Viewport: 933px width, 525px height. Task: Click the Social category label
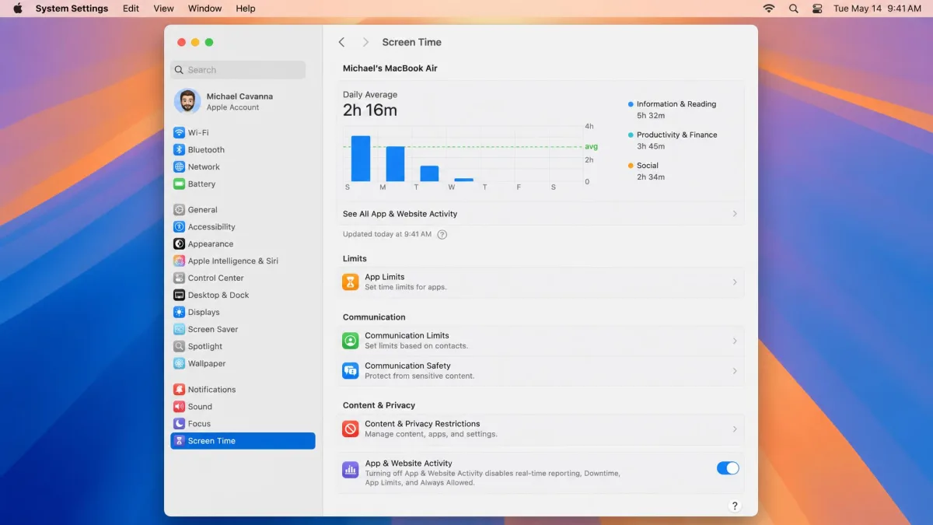648,166
